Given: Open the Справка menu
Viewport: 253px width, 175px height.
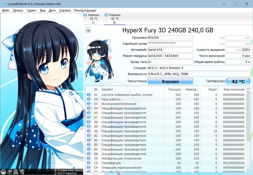Looking at the screenshot, I should [65, 10].
